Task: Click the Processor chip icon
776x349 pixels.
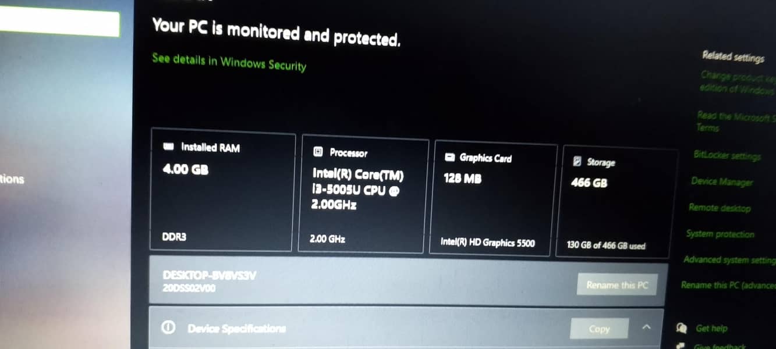Action: tap(318, 151)
